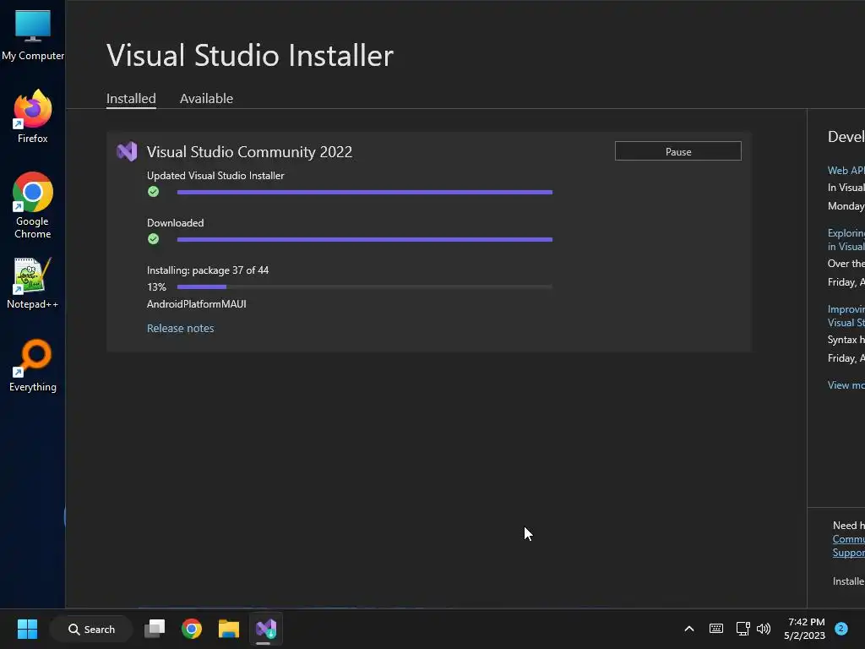Open the volume control tray icon
This screenshot has height=649, width=865.
coord(764,629)
